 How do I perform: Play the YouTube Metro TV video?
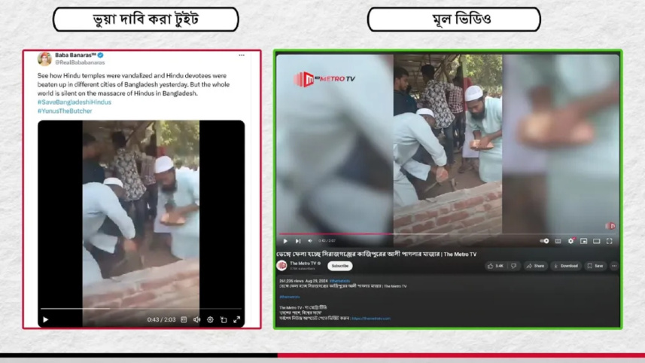pyautogui.click(x=285, y=241)
